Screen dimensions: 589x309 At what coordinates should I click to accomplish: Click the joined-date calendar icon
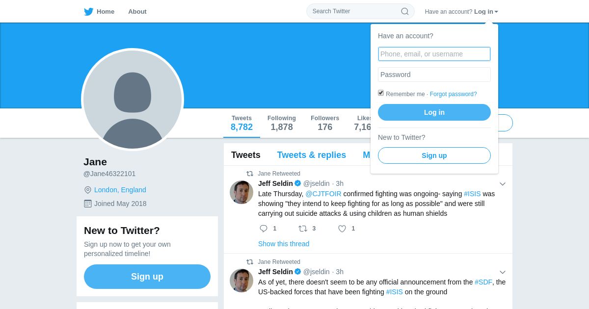(88, 204)
